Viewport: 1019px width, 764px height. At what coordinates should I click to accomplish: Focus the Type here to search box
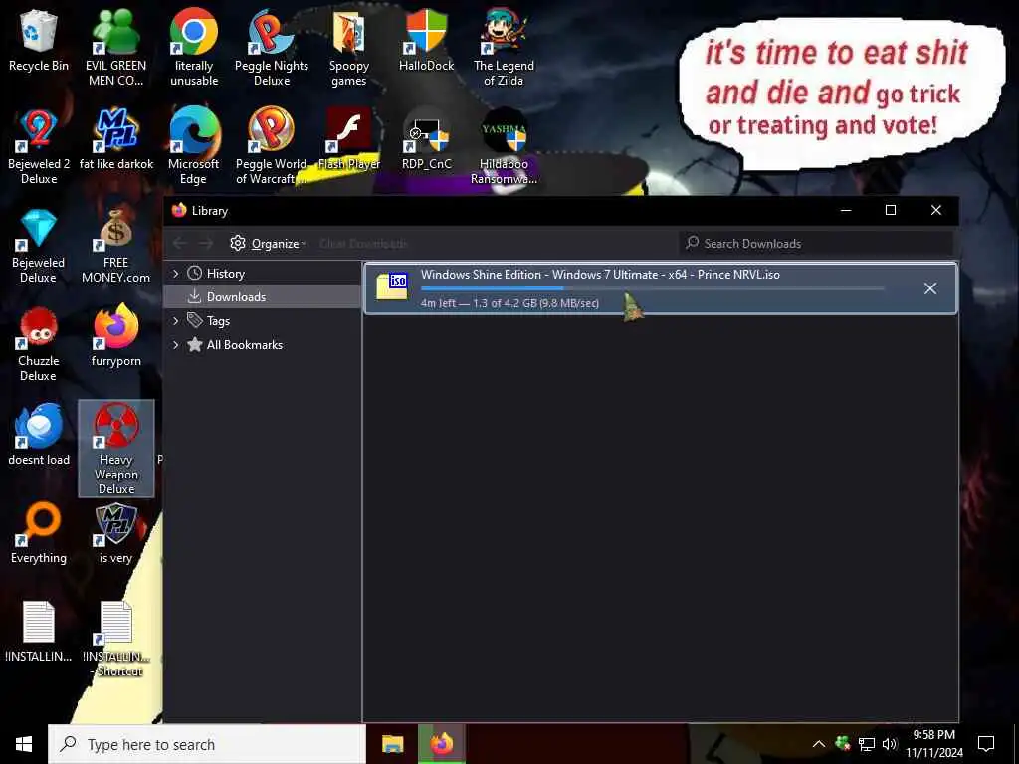click(x=207, y=744)
